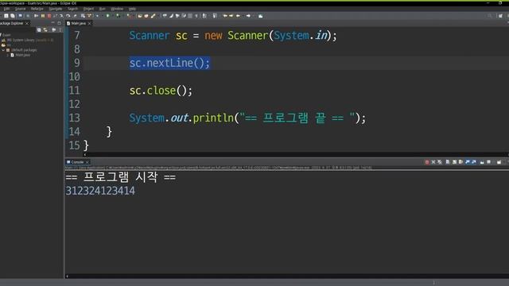Close the Main.java editor tab
This screenshot has height=286, width=509.
[89, 23]
